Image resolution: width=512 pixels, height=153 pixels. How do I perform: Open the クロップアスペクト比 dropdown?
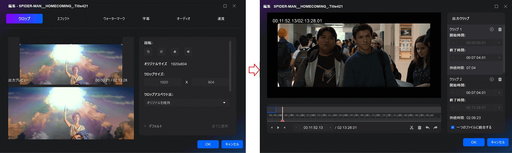pyautogui.click(x=186, y=103)
